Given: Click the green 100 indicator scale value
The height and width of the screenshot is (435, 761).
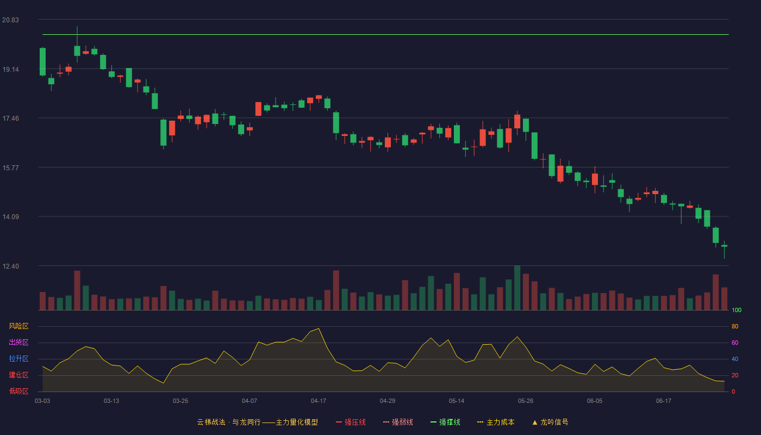Looking at the screenshot, I should point(737,310).
